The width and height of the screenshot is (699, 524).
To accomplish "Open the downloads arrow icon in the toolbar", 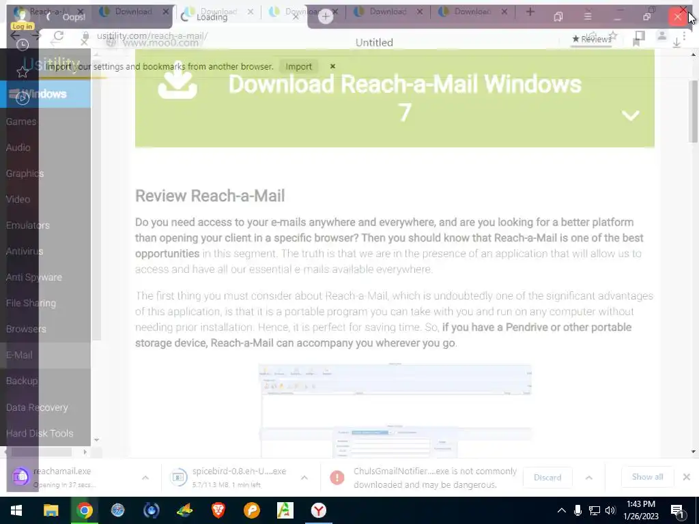I will pyautogui.click(x=676, y=42).
